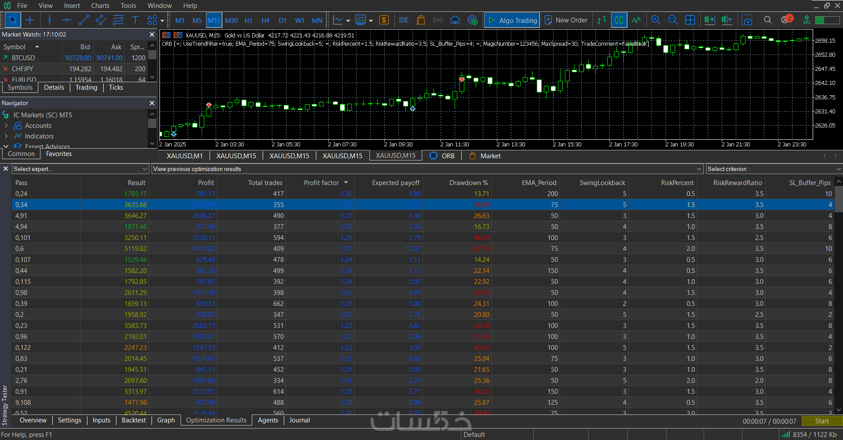Viewport: 843px width, 440px height.
Task: Open the Charts menu
Action: point(100,6)
